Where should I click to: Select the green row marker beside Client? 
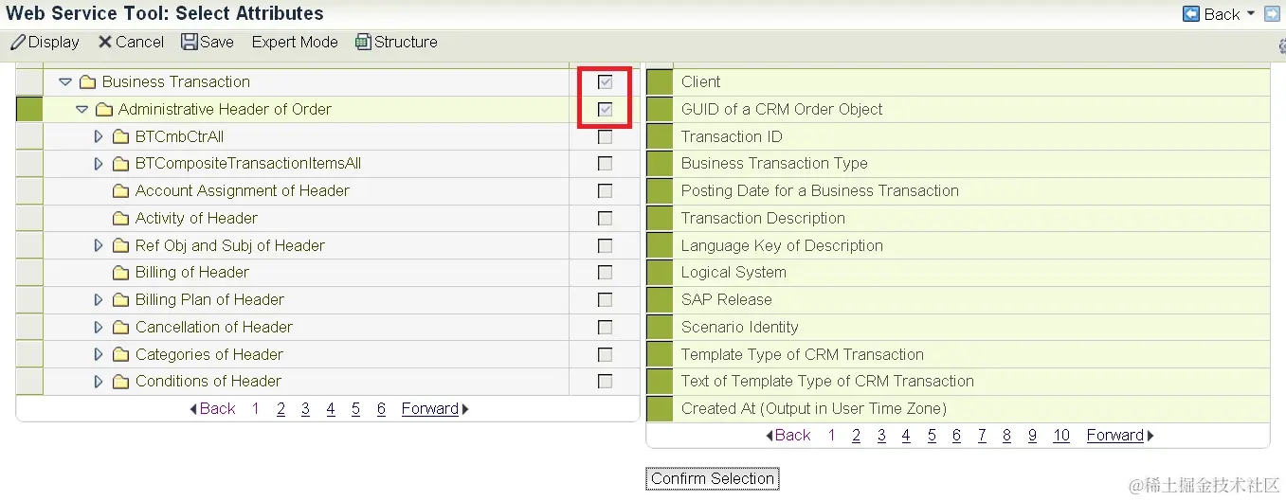660,82
